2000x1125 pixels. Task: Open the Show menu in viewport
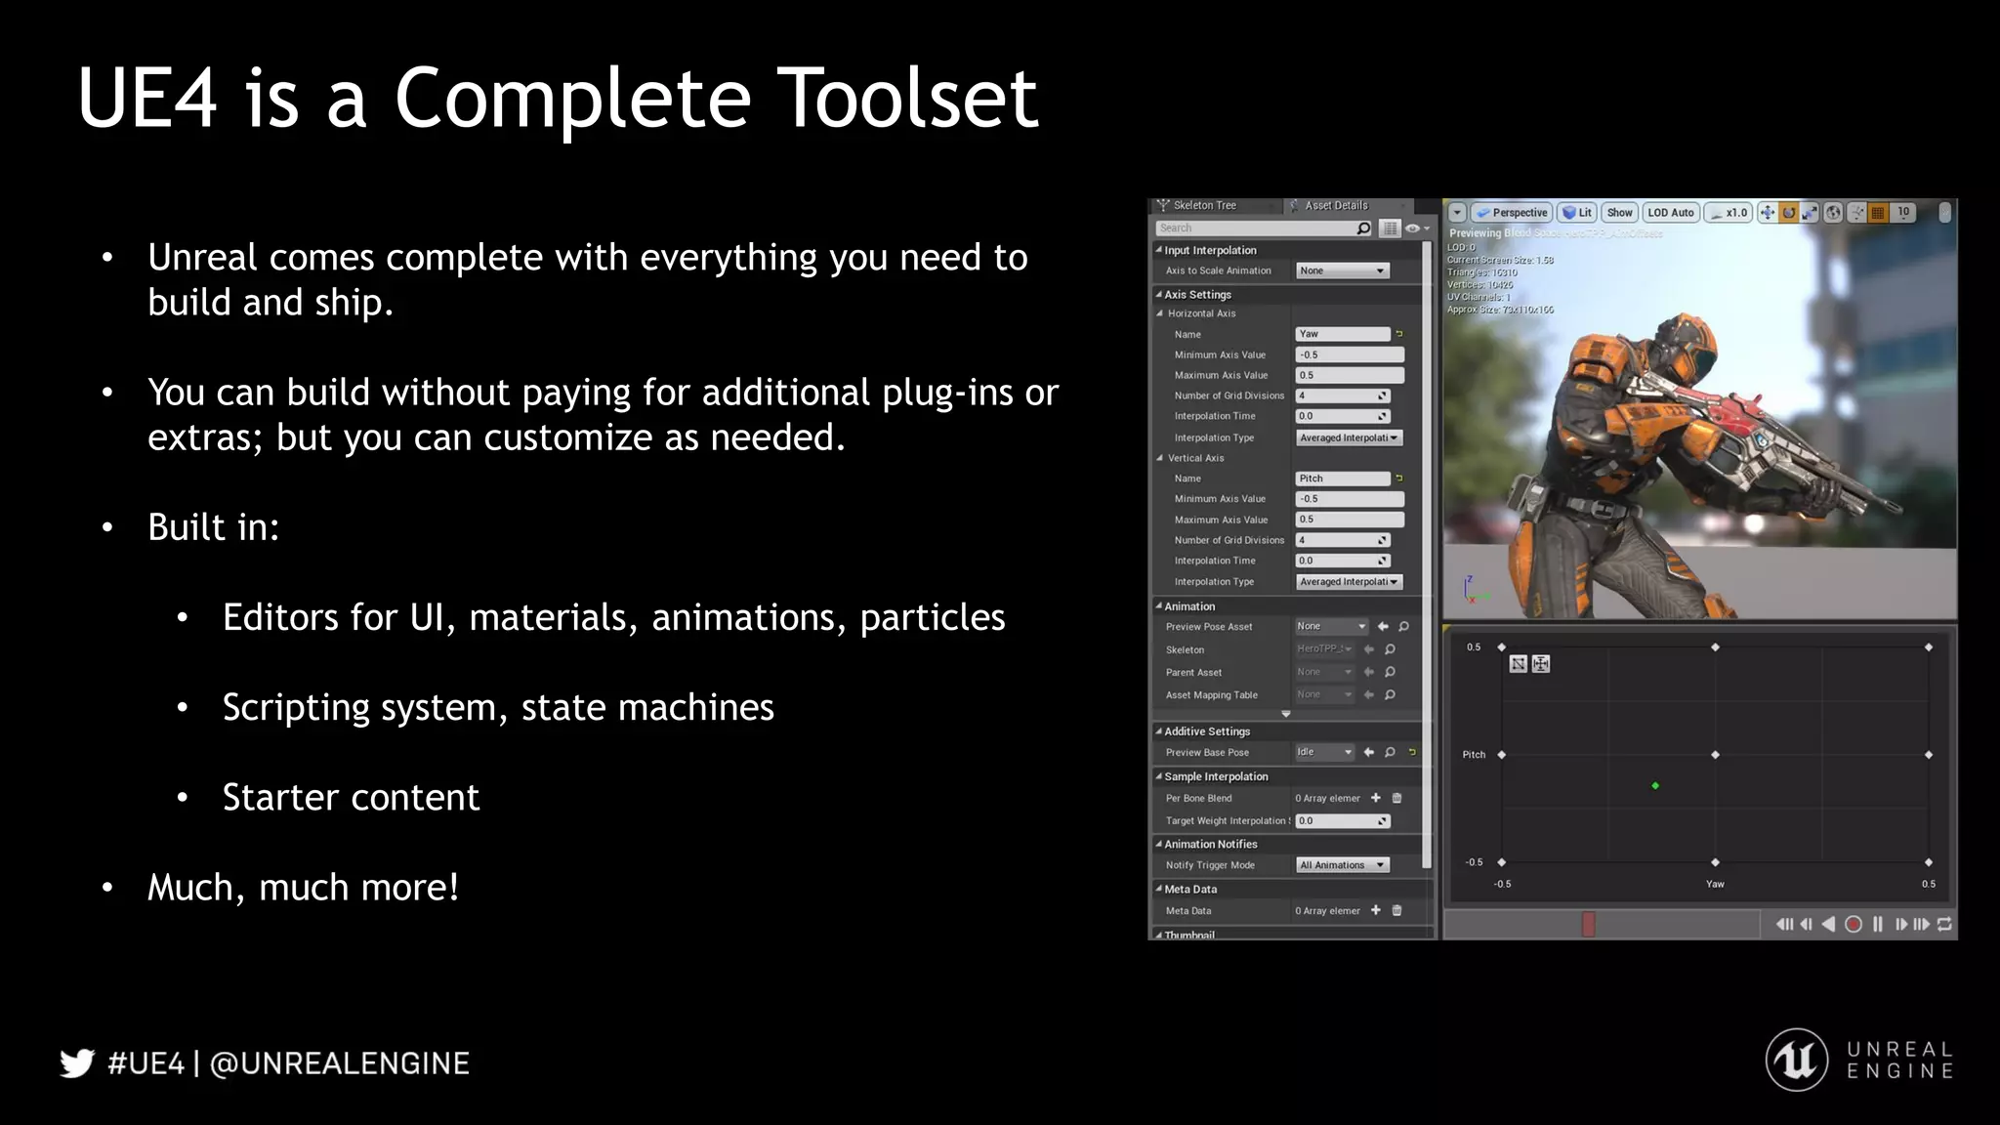click(1619, 213)
